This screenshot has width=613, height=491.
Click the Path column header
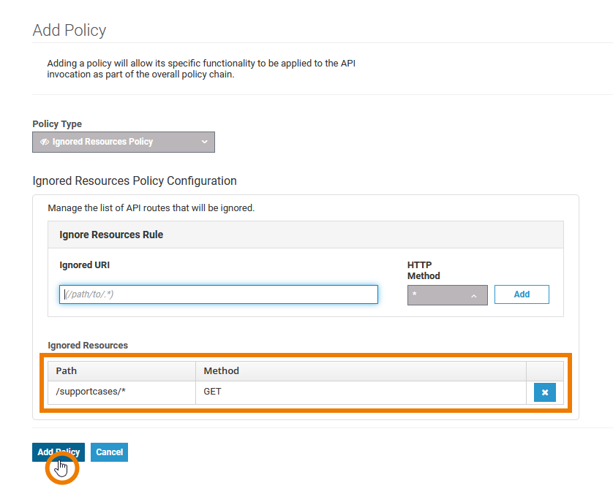(67, 370)
